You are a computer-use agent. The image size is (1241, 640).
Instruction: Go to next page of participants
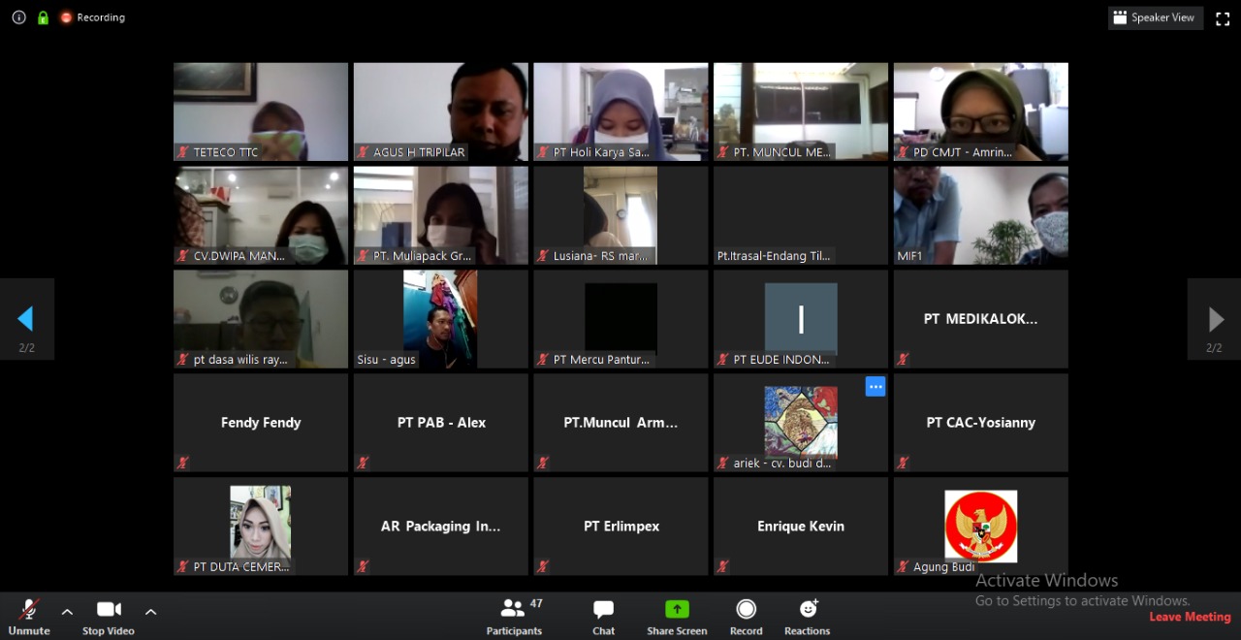[1215, 320]
